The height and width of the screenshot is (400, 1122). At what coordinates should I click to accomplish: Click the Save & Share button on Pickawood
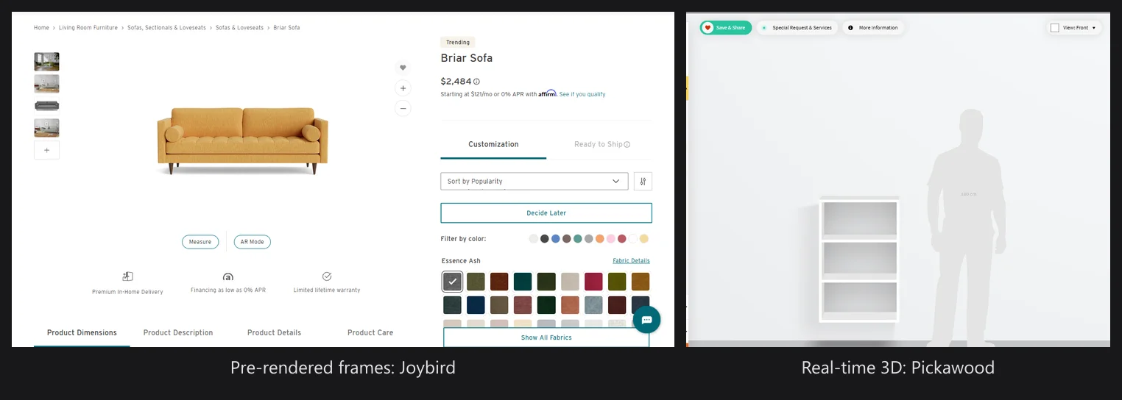coord(725,28)
